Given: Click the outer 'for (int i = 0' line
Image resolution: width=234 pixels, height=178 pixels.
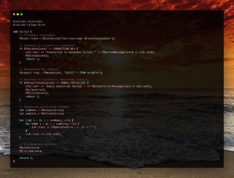Looking at the screenshot, I should 46,120.
